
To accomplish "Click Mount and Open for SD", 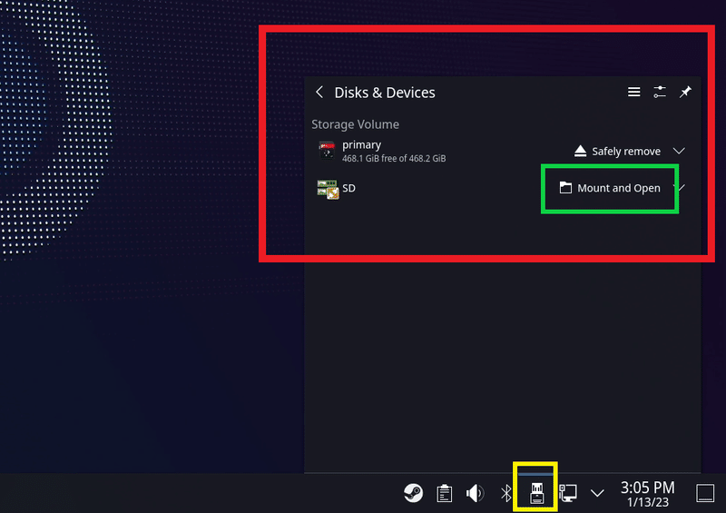I will [x=610, y=188].
